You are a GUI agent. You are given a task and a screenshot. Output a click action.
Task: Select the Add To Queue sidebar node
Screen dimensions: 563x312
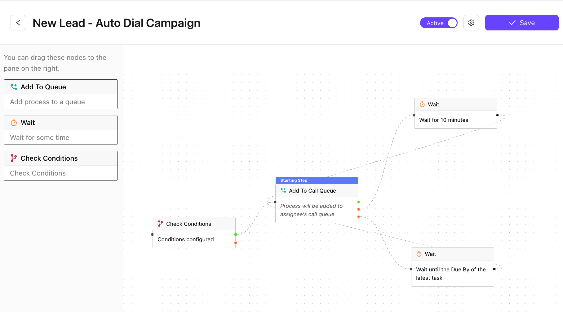61,94
